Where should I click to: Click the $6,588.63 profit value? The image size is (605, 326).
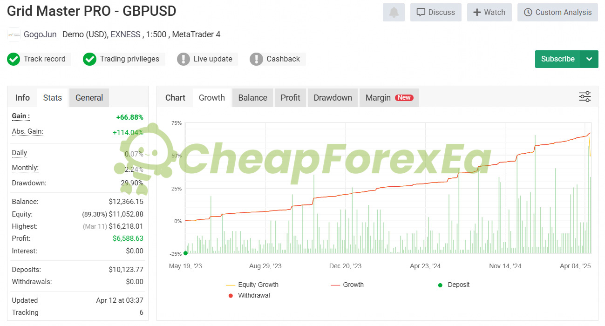128,238
